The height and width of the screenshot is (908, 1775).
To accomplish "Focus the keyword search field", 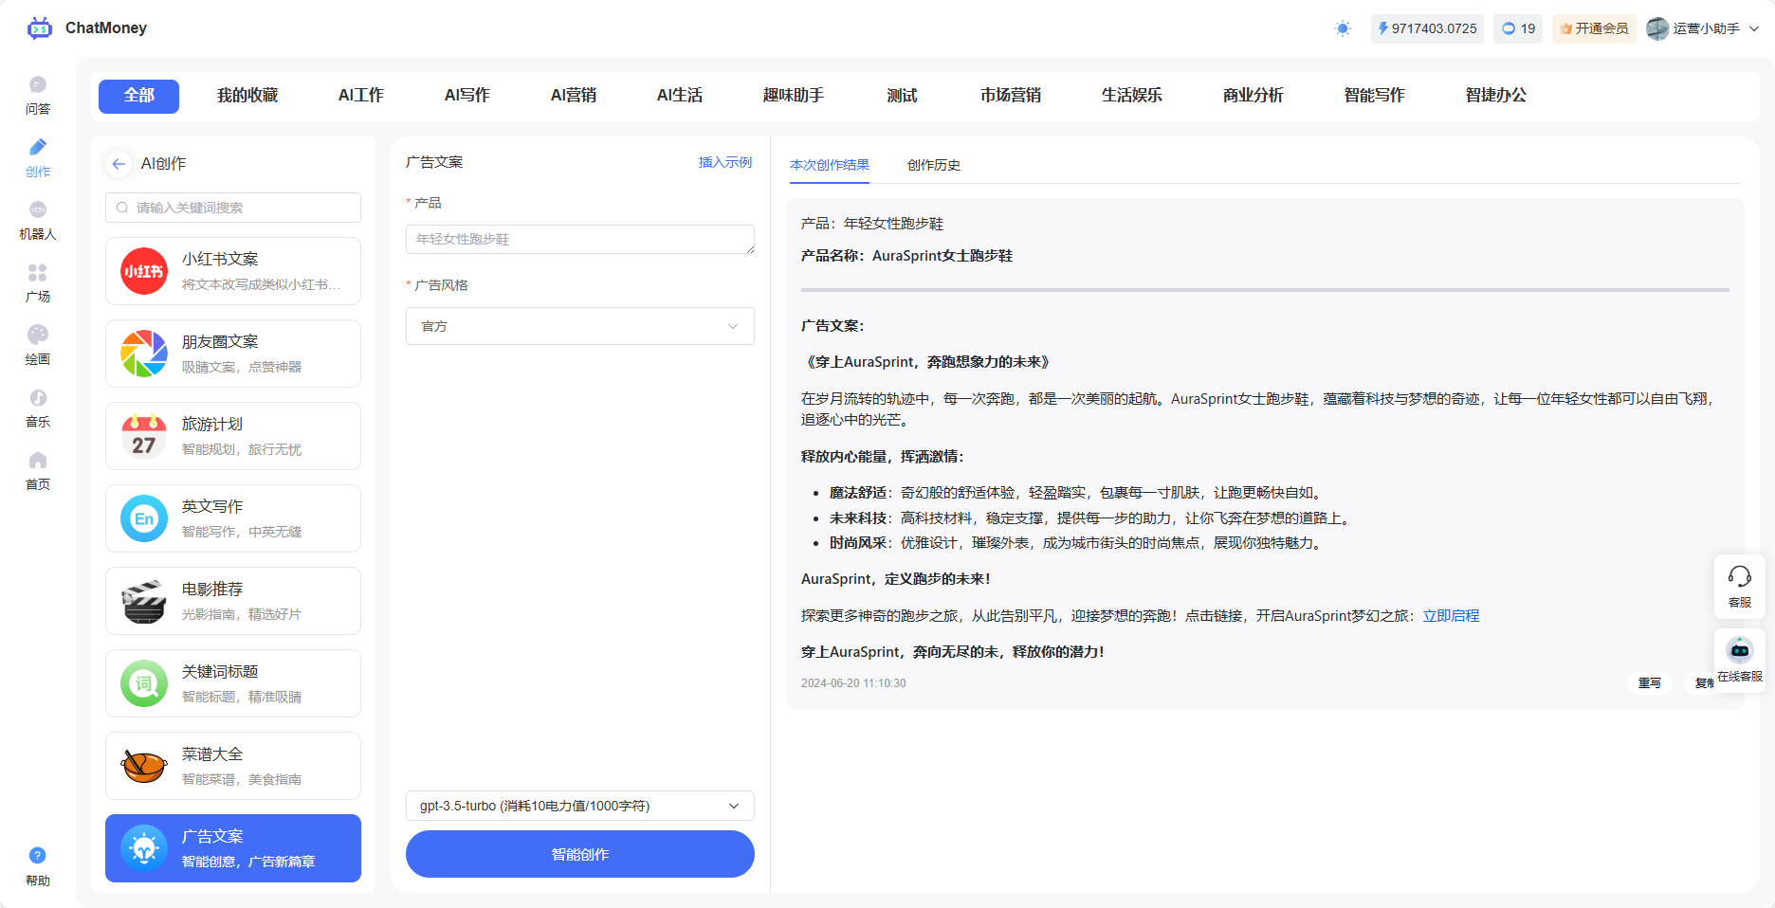I will tap(233, 208).
